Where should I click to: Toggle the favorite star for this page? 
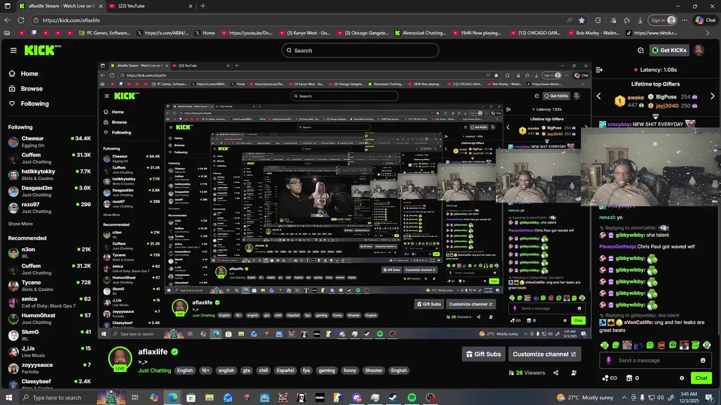pos(581,20)
